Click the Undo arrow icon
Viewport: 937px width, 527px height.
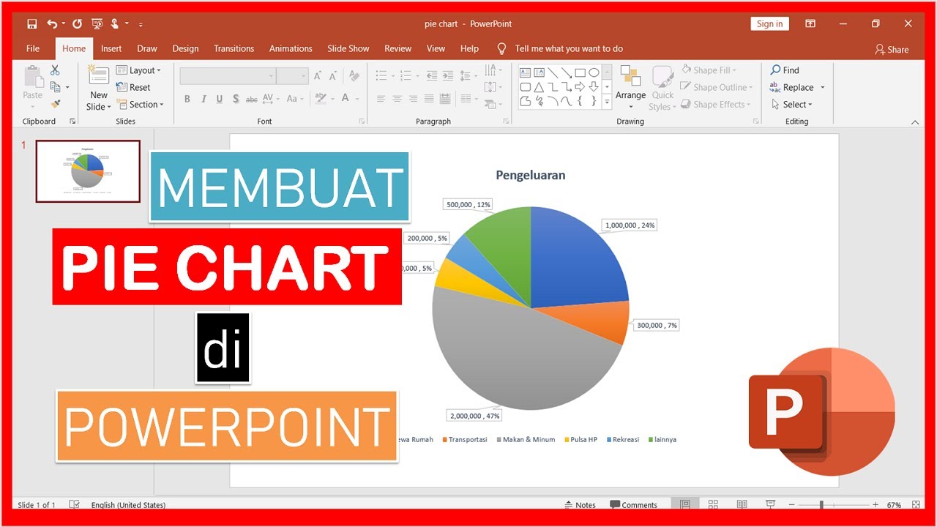pyautogui.click(x=51, y=24)
